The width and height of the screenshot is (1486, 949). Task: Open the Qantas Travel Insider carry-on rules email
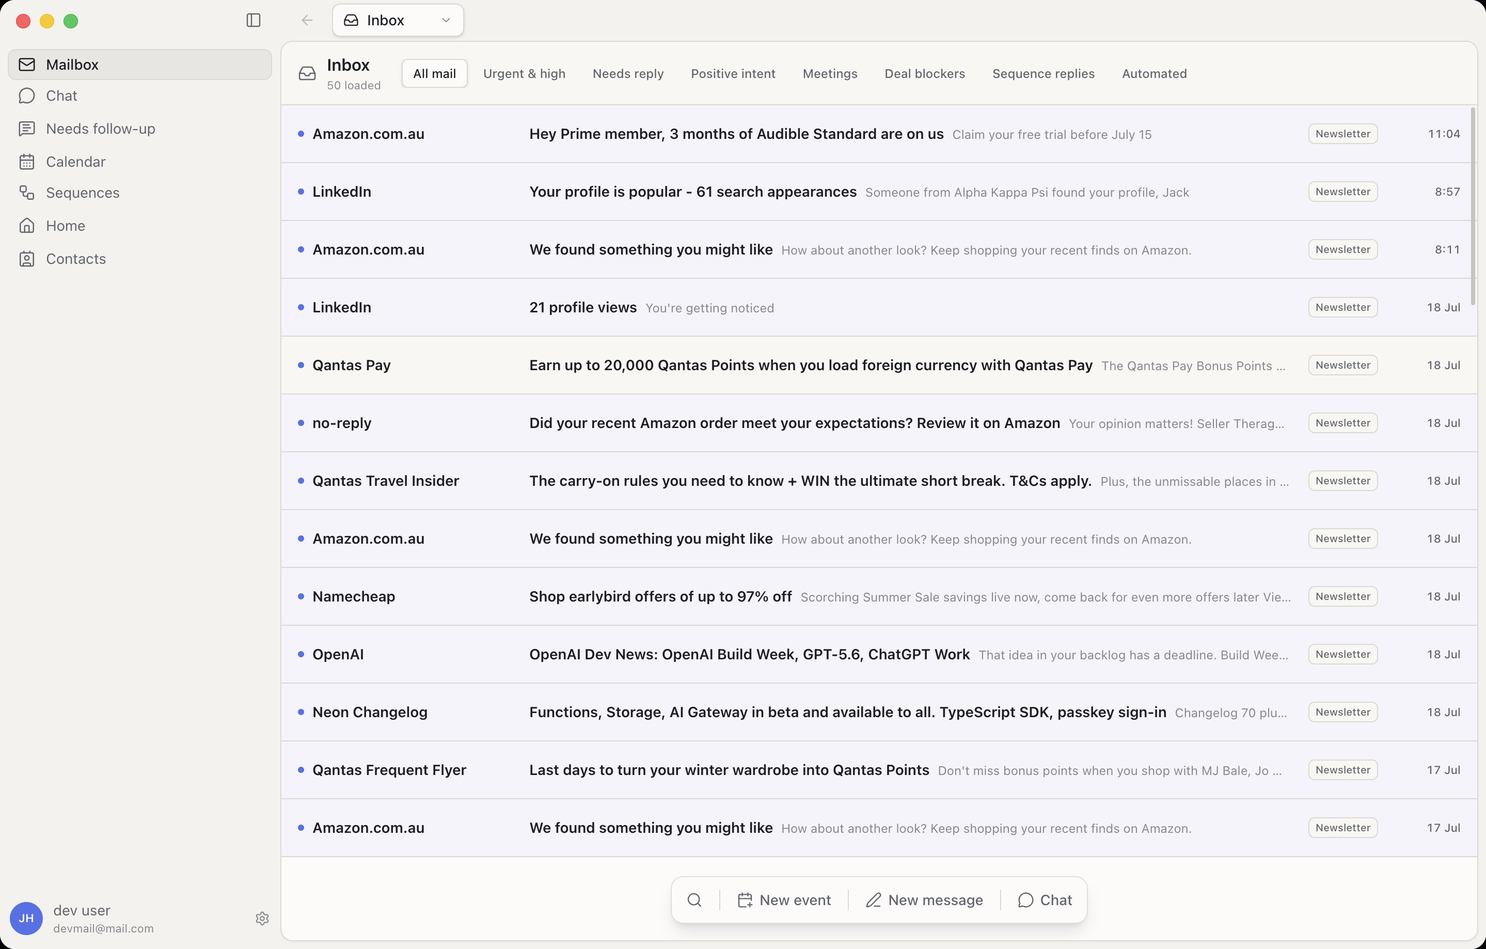(879, 481)
